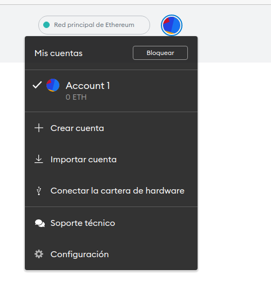271x303 pixels.
Task: Click the green network status dot
Action: click(46, 25)
